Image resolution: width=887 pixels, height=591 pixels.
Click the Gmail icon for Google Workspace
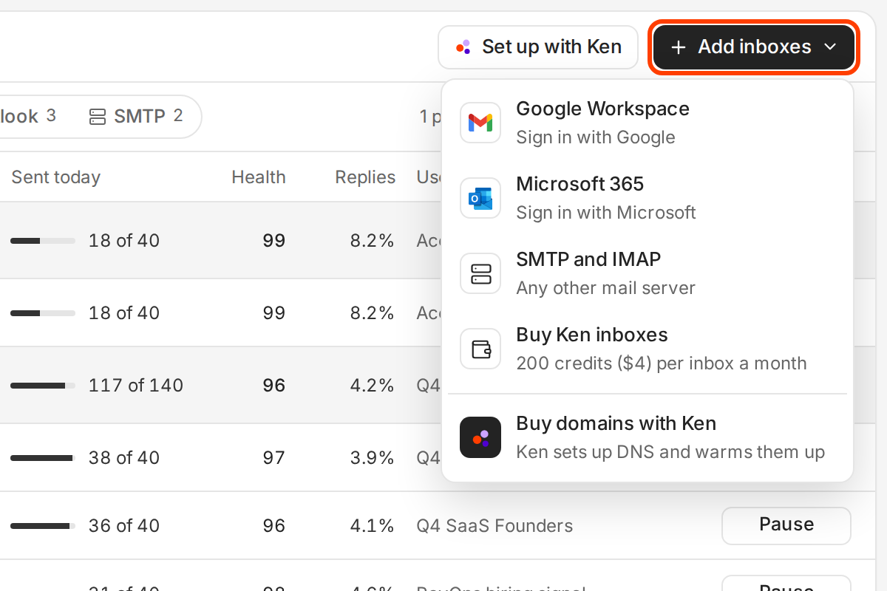(x=480, y=123)
